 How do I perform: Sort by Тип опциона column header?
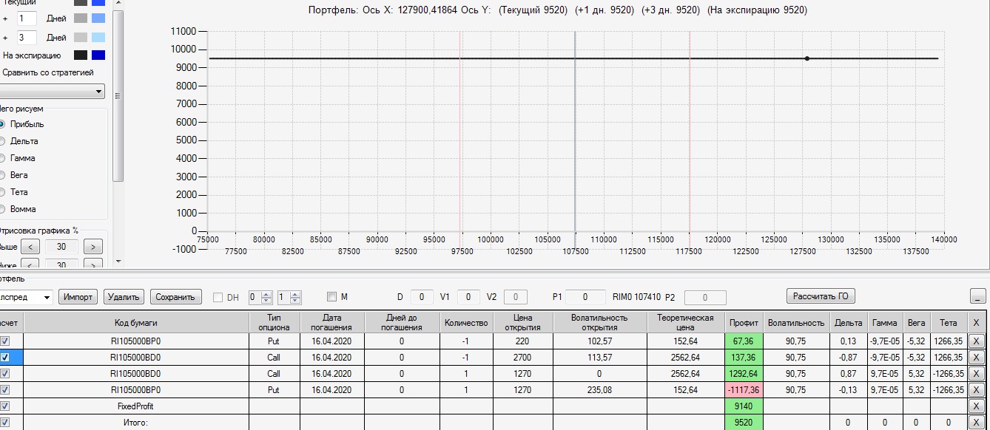(x=274, y=323)
